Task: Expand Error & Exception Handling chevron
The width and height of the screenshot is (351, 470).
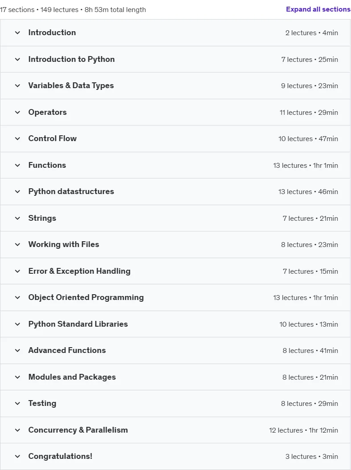Action: pos(17,271)
